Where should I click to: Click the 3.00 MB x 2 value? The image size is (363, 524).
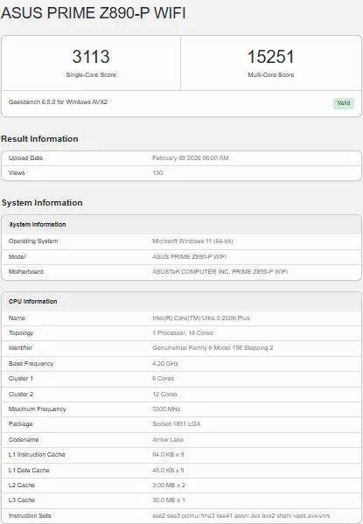(169, 485)
